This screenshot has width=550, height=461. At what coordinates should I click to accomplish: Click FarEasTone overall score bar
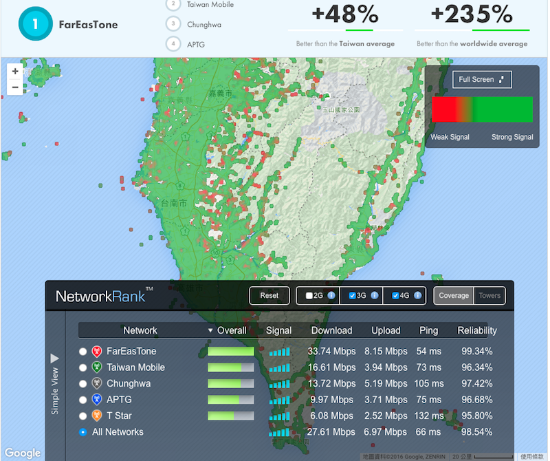231,352
